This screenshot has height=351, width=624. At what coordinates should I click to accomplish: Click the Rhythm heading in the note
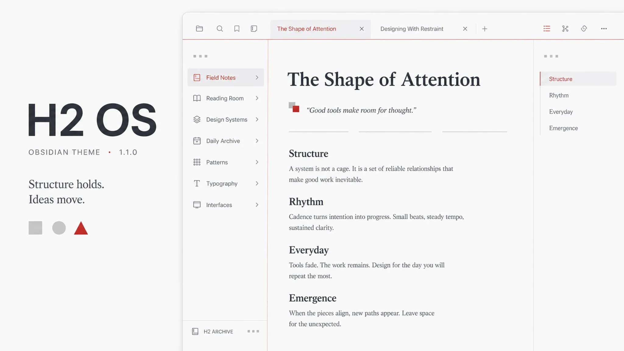(306, 202)
